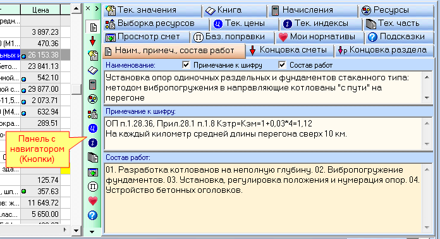The image size is (440, 239).
Task: Click the price table scroll up arrow
Action: click(76, 8)
